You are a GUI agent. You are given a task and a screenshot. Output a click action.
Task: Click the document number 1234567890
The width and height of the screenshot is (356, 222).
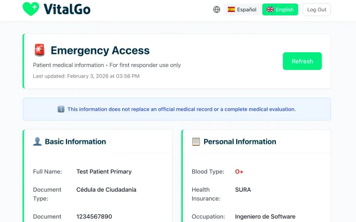point(94,216)
